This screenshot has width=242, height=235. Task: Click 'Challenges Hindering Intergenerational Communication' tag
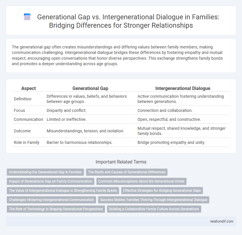pyautogui.click(x=51, y=200)
